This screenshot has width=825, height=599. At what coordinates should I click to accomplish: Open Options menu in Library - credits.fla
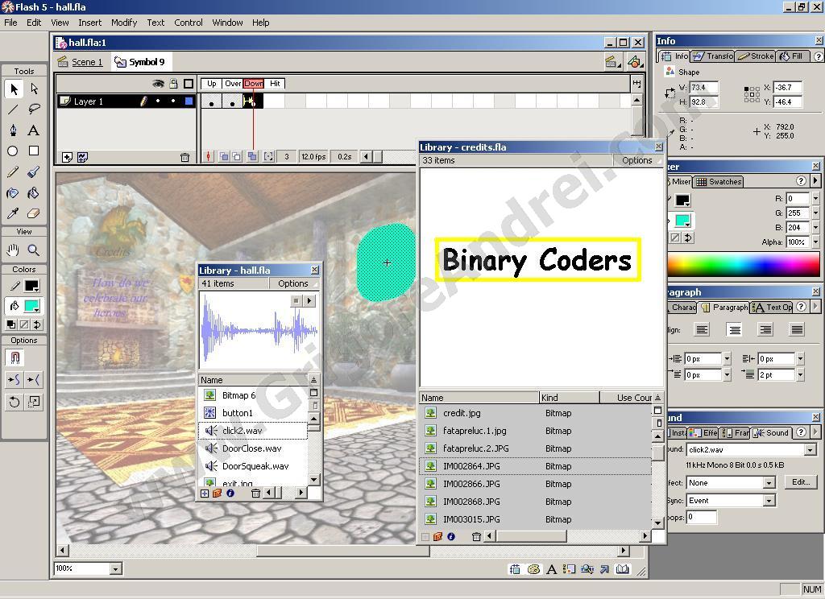click(x=636, y=160)
